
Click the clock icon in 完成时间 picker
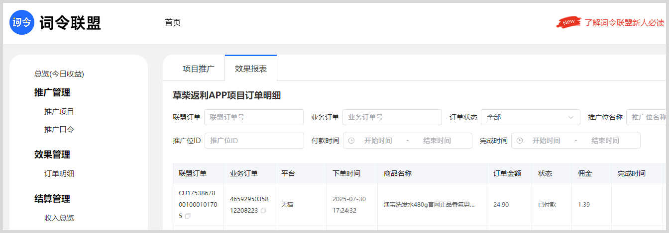[520, 141]
